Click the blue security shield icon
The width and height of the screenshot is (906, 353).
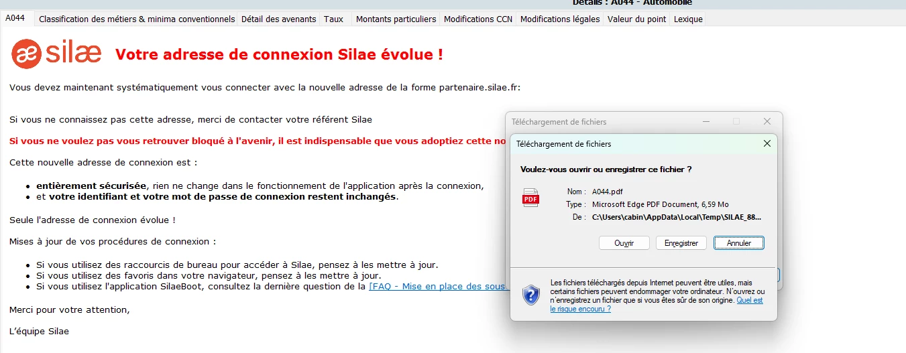531,295
